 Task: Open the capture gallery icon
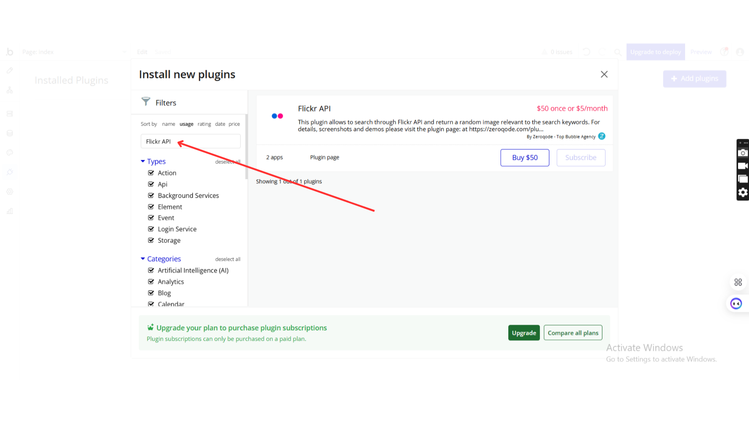click(x=743, y=179)
